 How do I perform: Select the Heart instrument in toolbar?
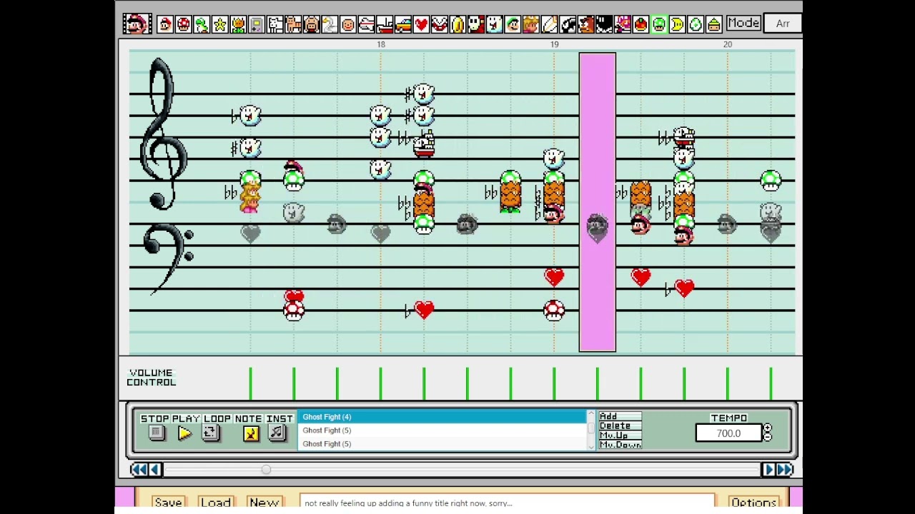click(x=421, y=25)
